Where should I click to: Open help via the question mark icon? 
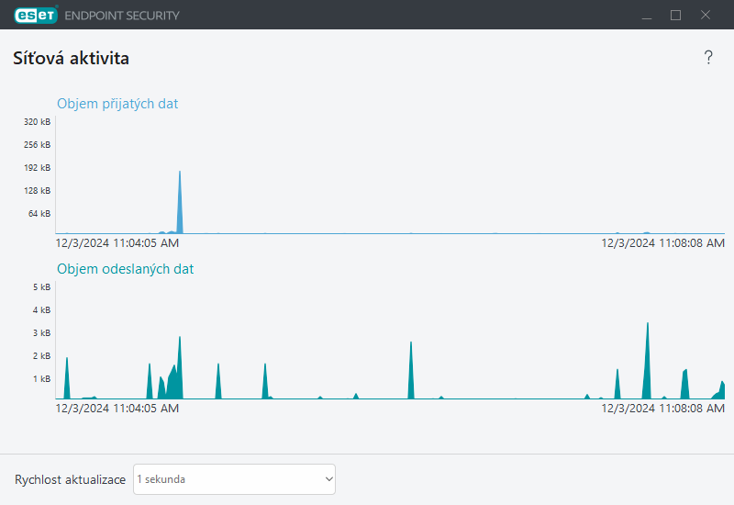(x=708, y=58)
